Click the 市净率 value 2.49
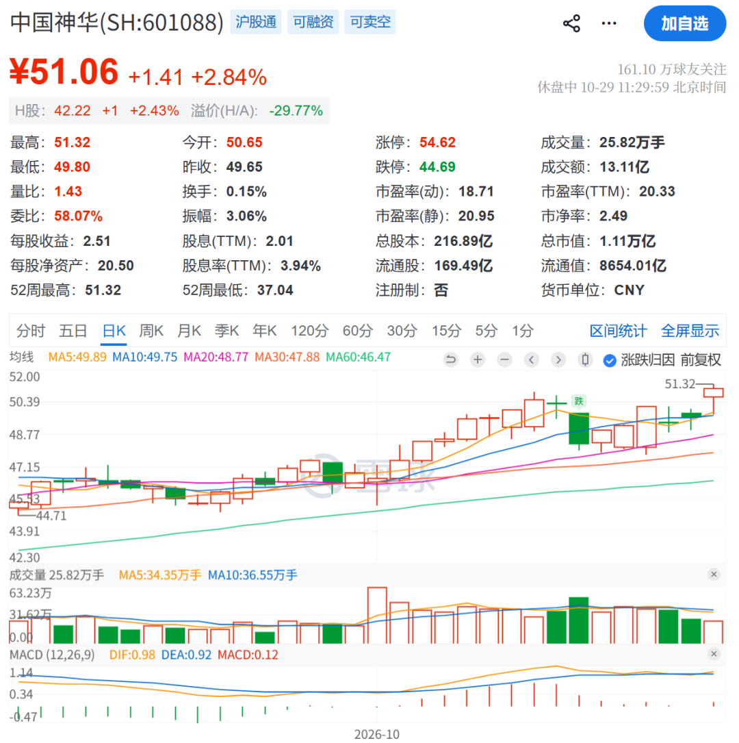The width and height of the screenshot is (739, 743). click(614, 216)
